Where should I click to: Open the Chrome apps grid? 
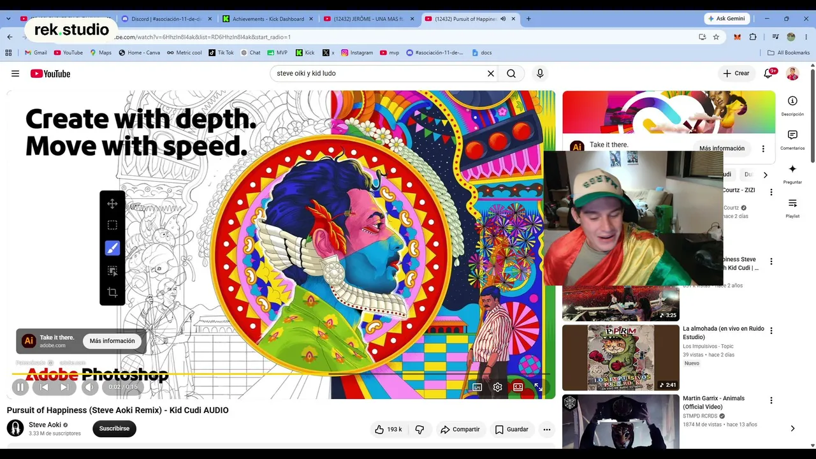pyautogui.click(x=8, y=53)
